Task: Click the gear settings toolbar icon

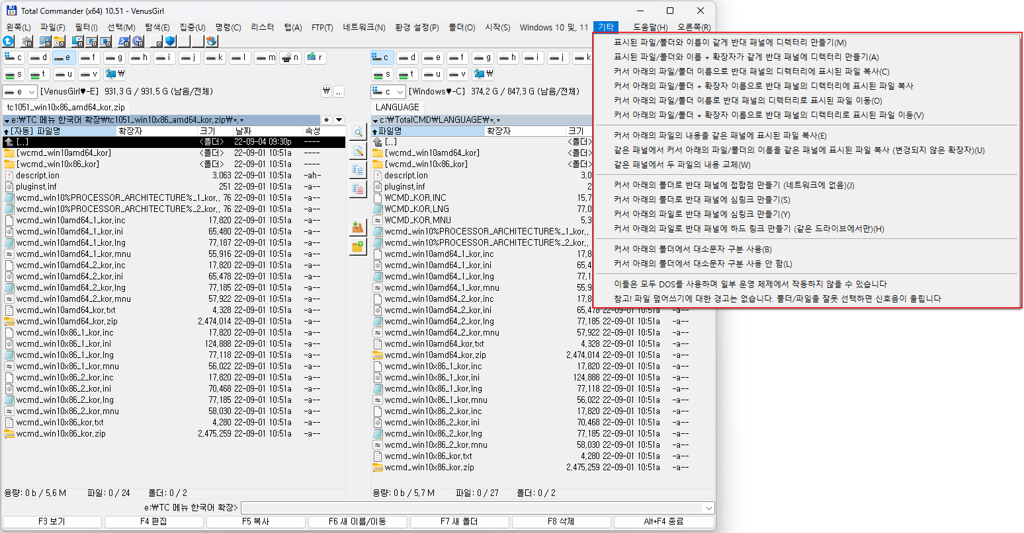Action: click(26, 41)
